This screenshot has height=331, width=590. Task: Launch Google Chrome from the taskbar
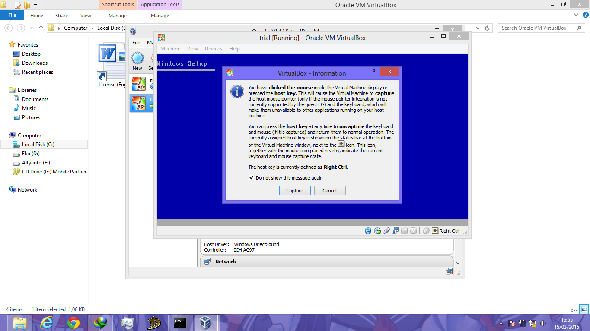tap(73, 323)
